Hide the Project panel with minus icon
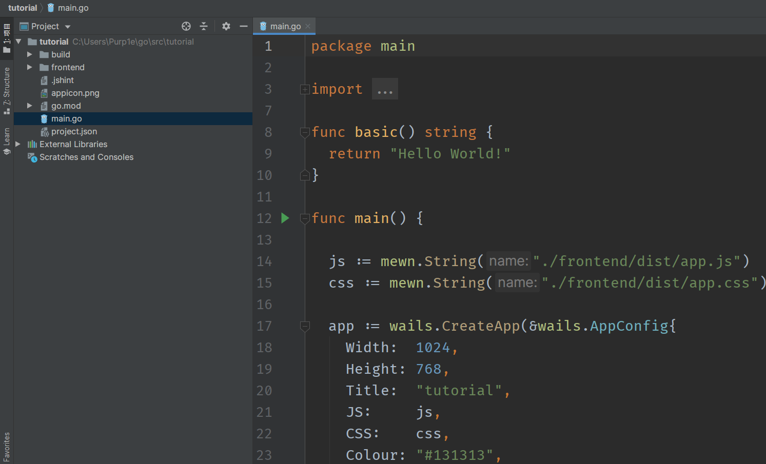766x464 pixels. click(244, 26)
